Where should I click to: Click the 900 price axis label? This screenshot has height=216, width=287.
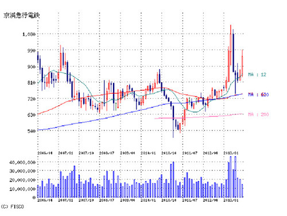pos(32,67)
